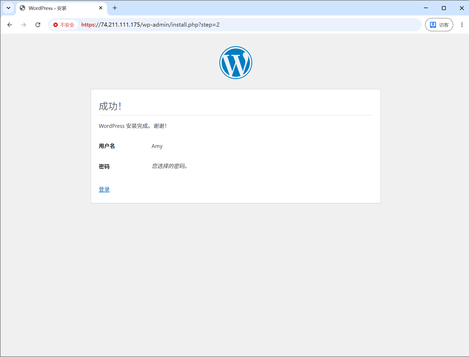
Task: Click the 不安全 security warning chip
Action: pyautogui.click(x=64, y=25)
